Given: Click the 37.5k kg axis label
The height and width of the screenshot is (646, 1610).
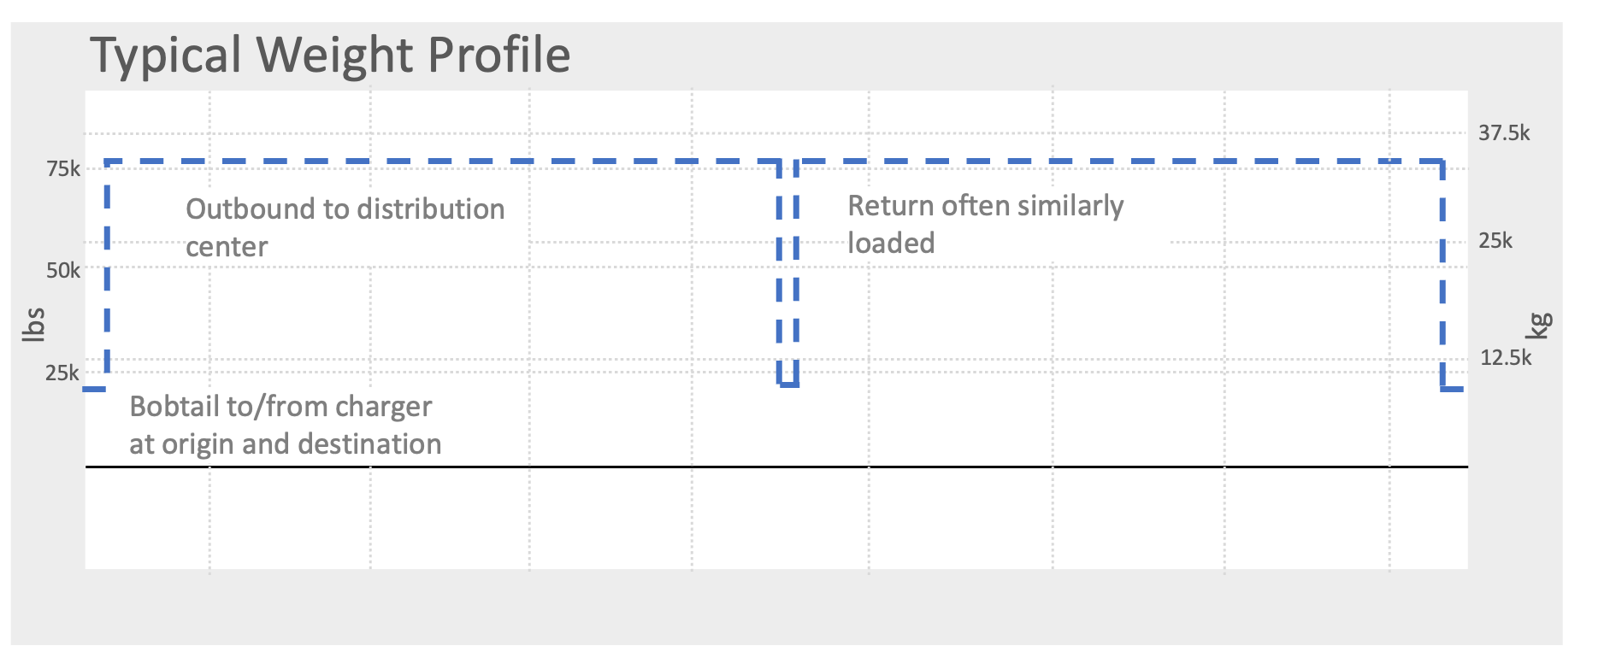Looking at the screenshot, I should pyautogui.click(x=1504, y=133).
